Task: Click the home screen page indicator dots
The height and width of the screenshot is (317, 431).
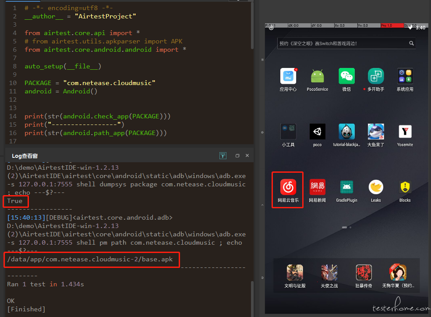Action: tap(346, 227)
